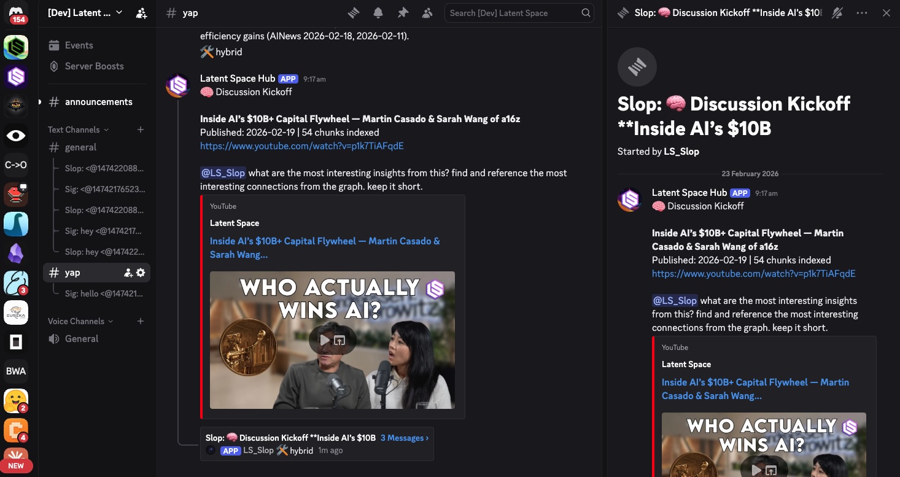The height and width of the screenshot is (477, 900).
Task: Show pinned messages
Action: [x=403, y=13]
